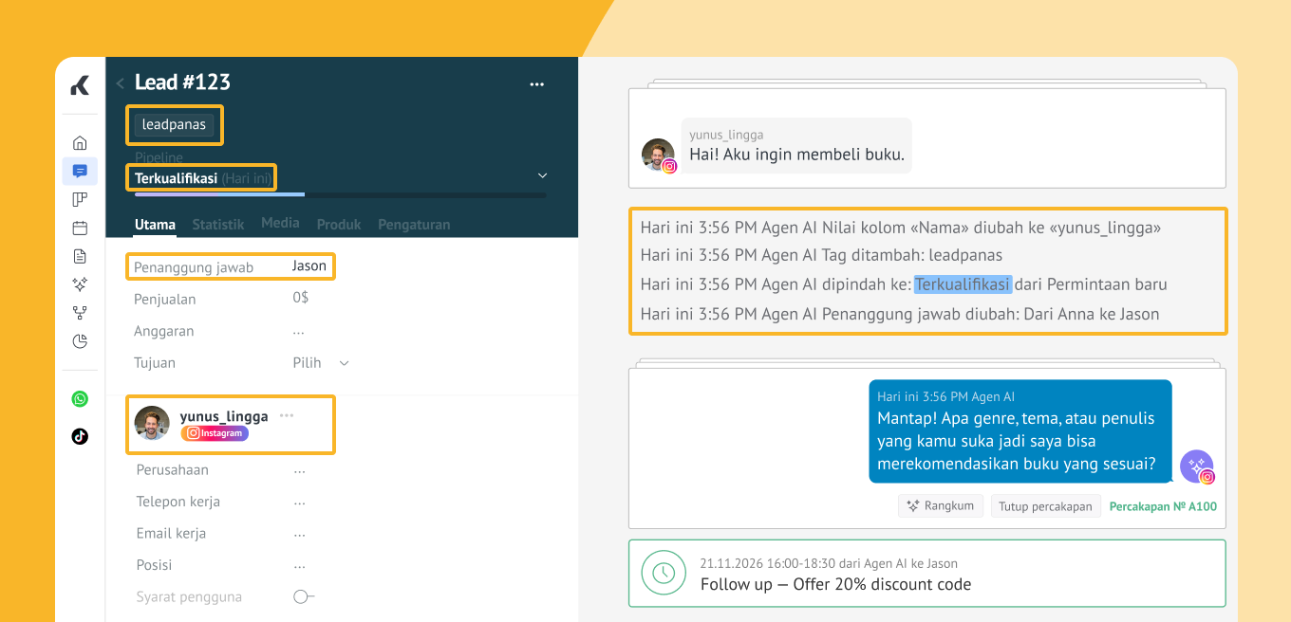Click the WhatsApp icon in sidebar

80,399
